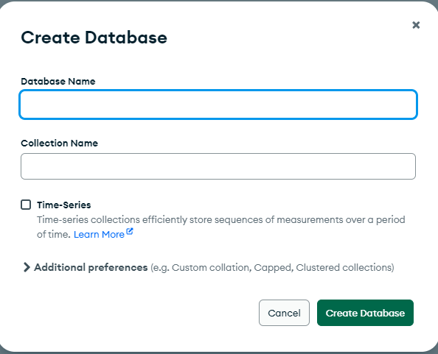Open the Learn More link about time-series
438x354 pixels.
(x=99, y=235)
